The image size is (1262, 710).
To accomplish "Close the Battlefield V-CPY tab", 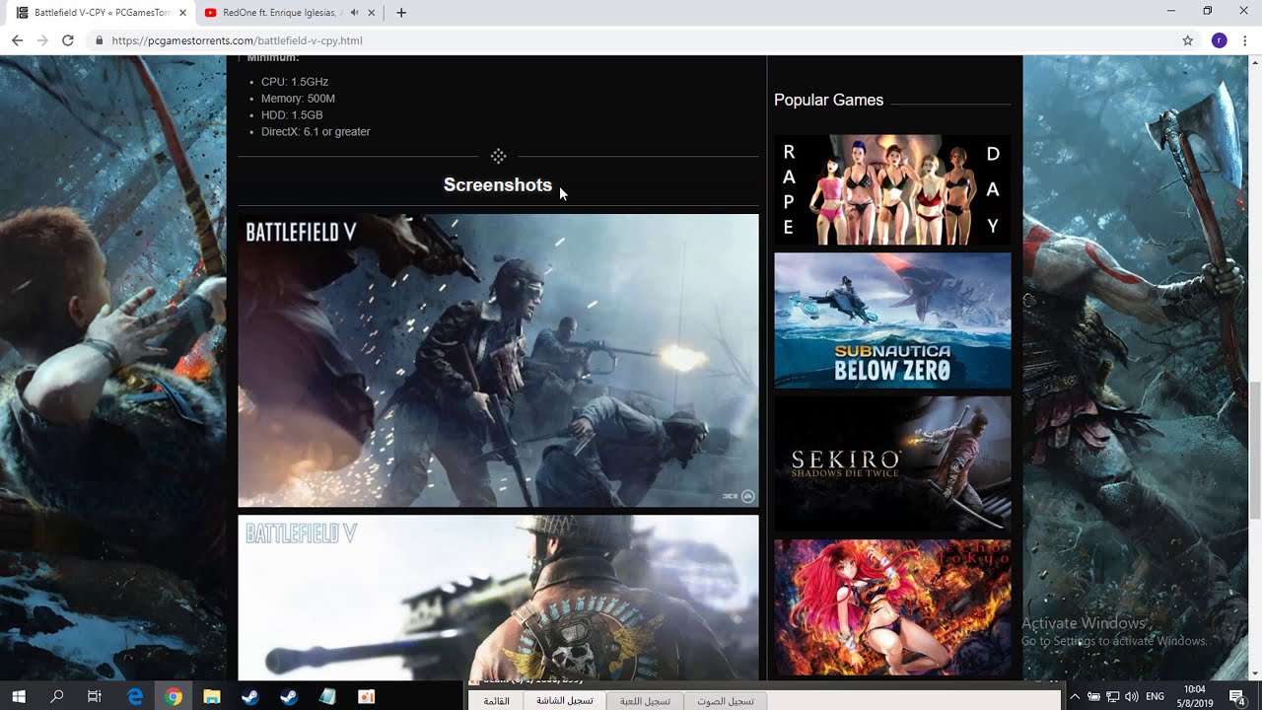I will 182,13.
